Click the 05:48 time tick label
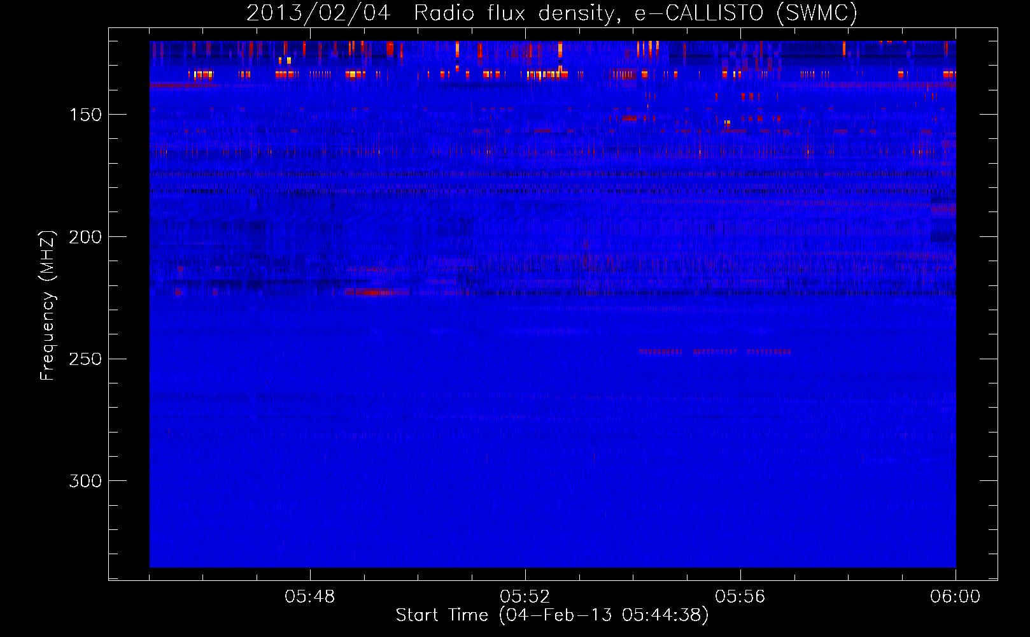The image size is (1030, 637). [310, 597]
